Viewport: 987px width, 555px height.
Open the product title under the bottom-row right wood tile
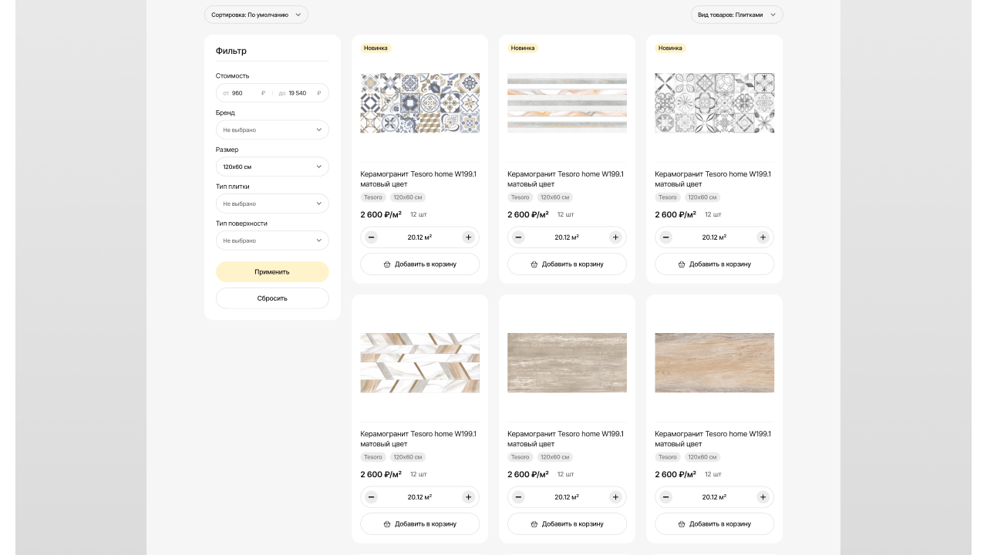pyautogui.click(x=712, y=439)
